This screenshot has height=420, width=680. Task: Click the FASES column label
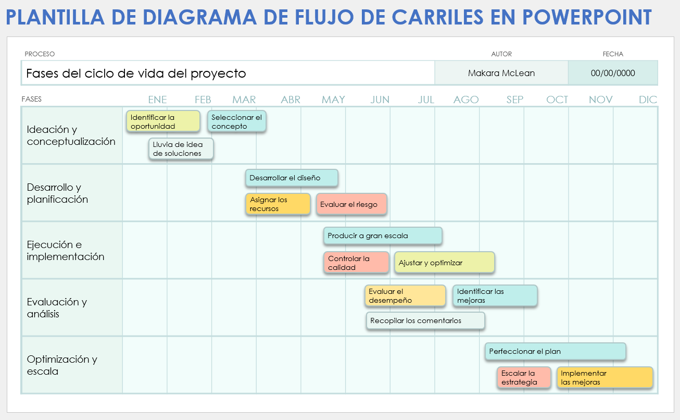click(32, 99)
